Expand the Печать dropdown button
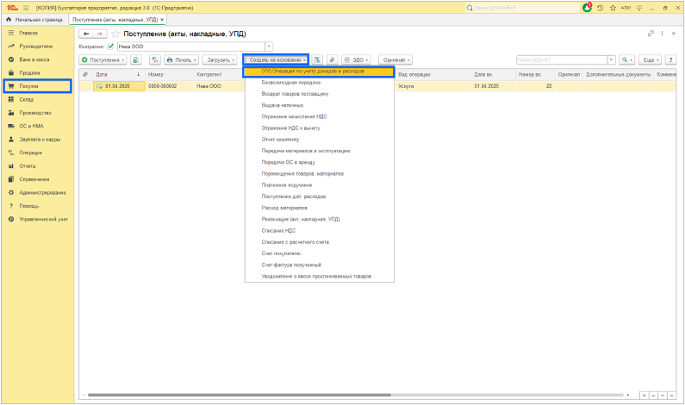Screen dimensions: 685x405 [x=182, y=60]
